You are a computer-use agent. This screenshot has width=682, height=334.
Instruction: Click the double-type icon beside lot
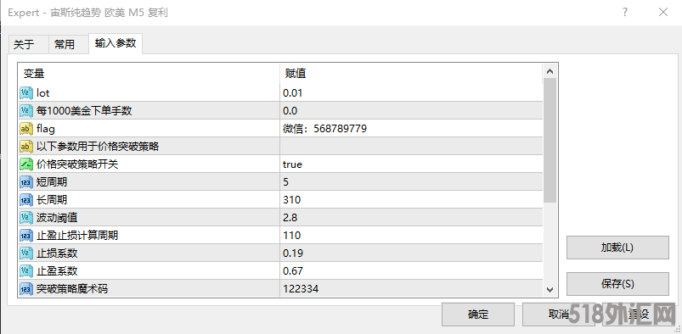pos(26,93)
